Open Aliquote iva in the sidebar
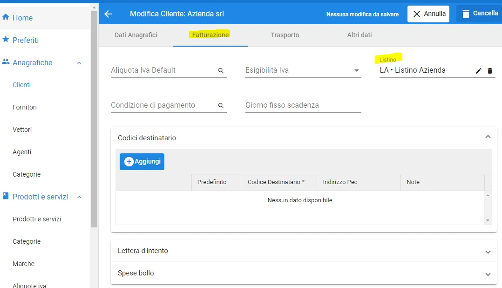 tap(29, 285)
